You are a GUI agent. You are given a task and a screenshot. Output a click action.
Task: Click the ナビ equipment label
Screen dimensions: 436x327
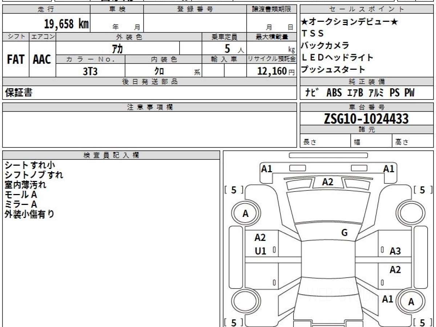[312, 93]
